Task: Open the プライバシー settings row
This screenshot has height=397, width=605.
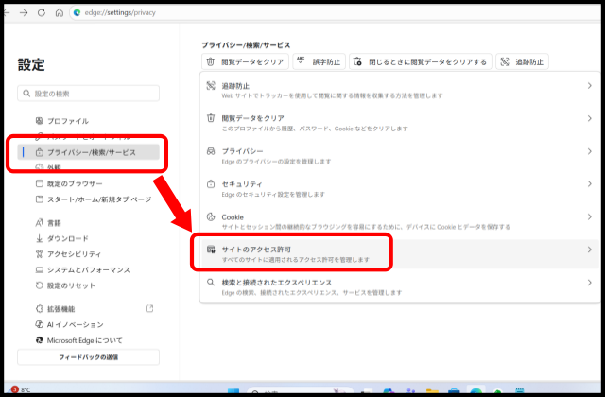Action: click(x=400, y=155)
